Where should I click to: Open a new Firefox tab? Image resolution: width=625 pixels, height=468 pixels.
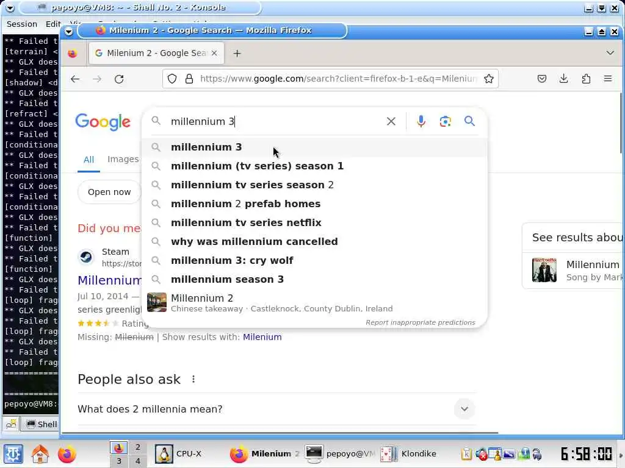237,54
